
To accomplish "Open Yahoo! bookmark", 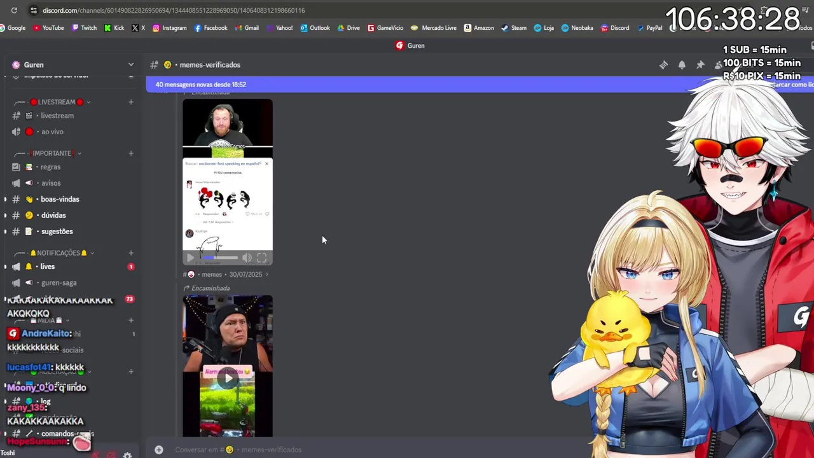I will (279, 28).
